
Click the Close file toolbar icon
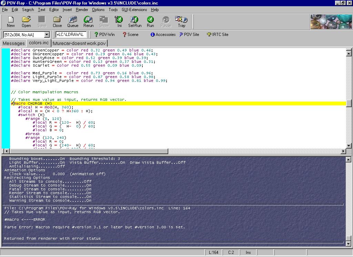pyautogui.click(x=57, y=21)
